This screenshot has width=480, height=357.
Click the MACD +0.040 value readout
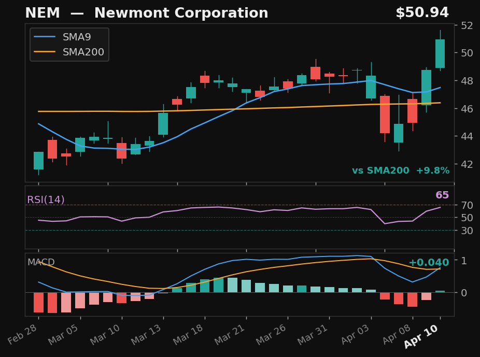(x=429, y=263)
